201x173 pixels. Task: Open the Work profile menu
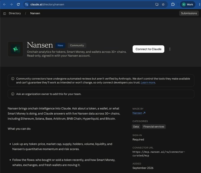pos(187,4)
